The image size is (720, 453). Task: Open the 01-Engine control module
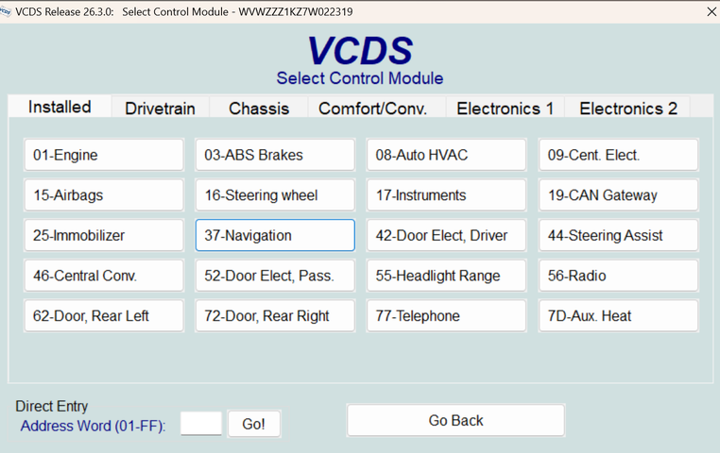click(104, 155)
